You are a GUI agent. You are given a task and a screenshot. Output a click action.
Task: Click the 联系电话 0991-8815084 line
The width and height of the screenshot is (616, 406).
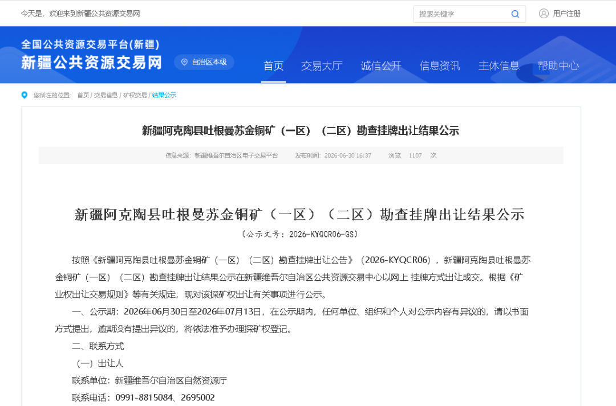pos(143,398)
